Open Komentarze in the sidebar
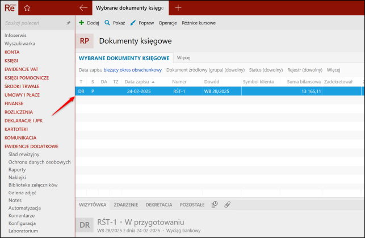 [x=22, y=216]
